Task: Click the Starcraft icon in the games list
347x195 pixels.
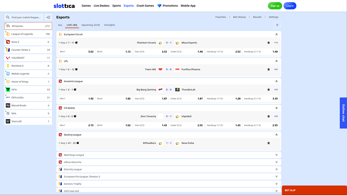Action: coord(8,121)
